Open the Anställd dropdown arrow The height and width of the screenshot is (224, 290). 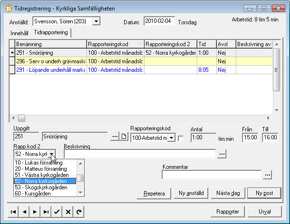[96, 21]
